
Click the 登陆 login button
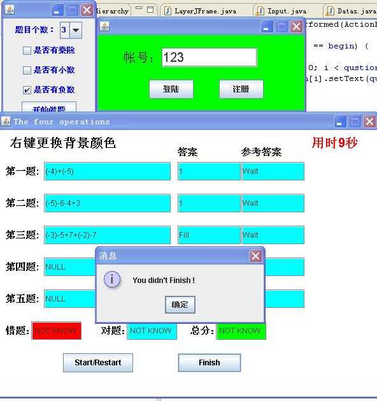(171, 89)
